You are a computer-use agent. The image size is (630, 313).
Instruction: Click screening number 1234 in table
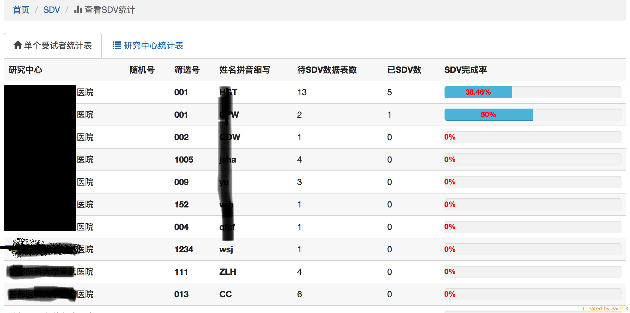click(x=184, y=250)
